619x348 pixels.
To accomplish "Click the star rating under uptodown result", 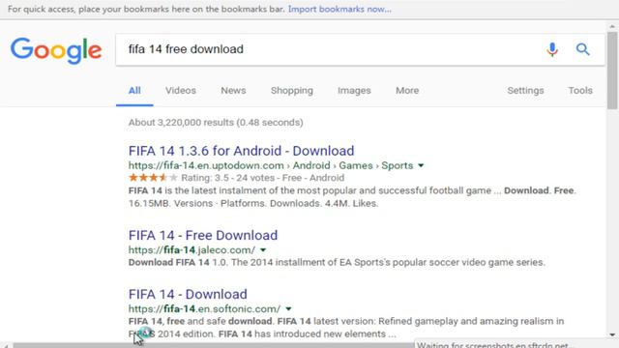I will 153,178.
